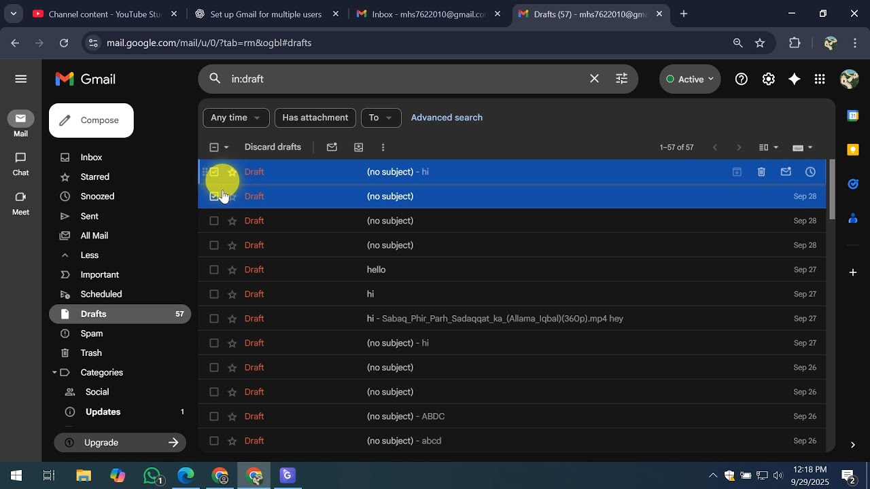Select the Sep 27 draft with subject hi alone

click(x=214, y=294)
